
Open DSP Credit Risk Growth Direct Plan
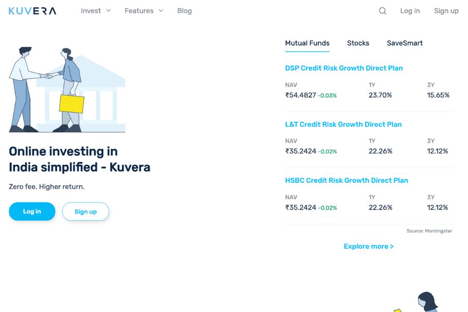344,68
